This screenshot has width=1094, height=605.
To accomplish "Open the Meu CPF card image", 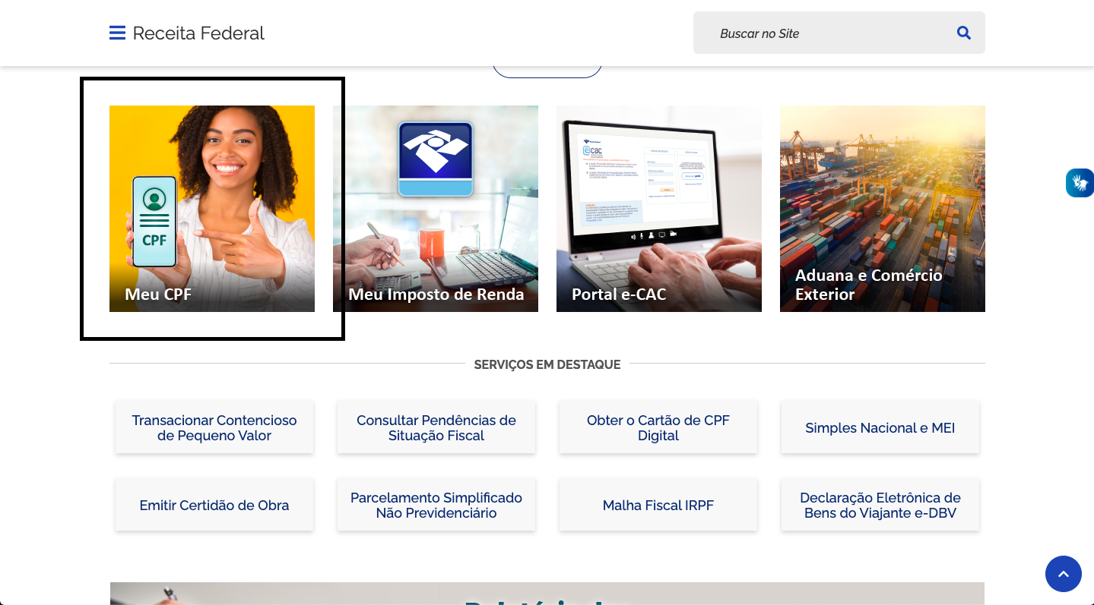I will coord(211,208).
